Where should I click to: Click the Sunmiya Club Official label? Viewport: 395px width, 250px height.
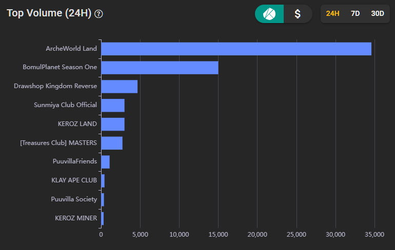65,105
